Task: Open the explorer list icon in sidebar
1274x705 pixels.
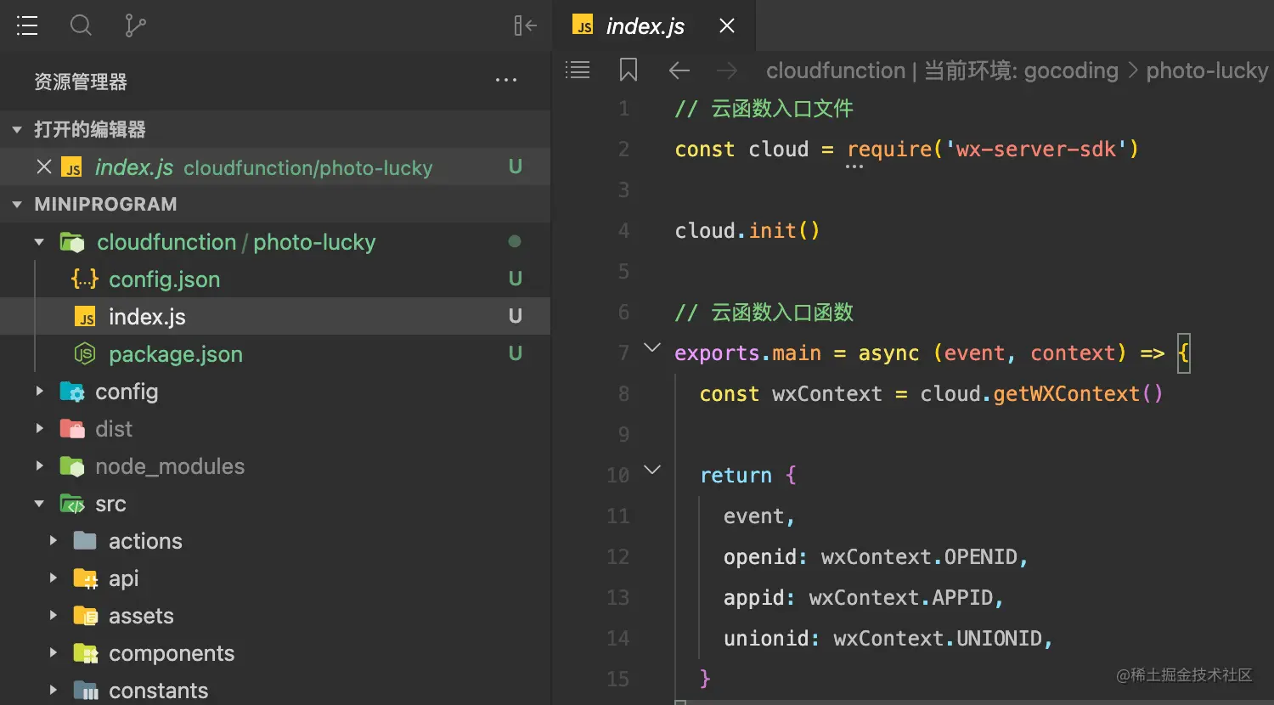Action: pos(27,26)
